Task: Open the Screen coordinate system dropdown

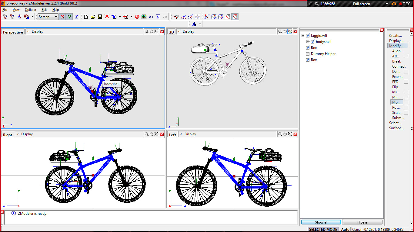Action: (x=56, y=17)
